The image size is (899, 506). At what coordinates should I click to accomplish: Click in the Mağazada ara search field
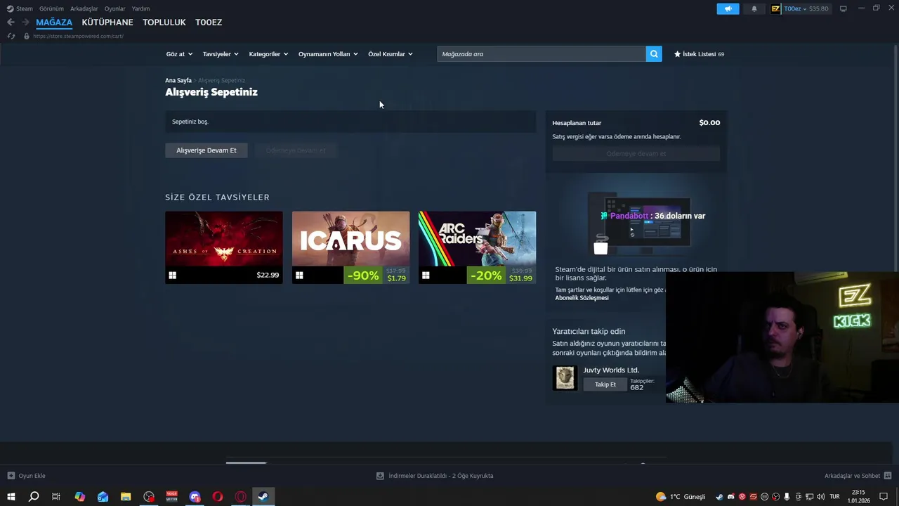click(542, 54)
